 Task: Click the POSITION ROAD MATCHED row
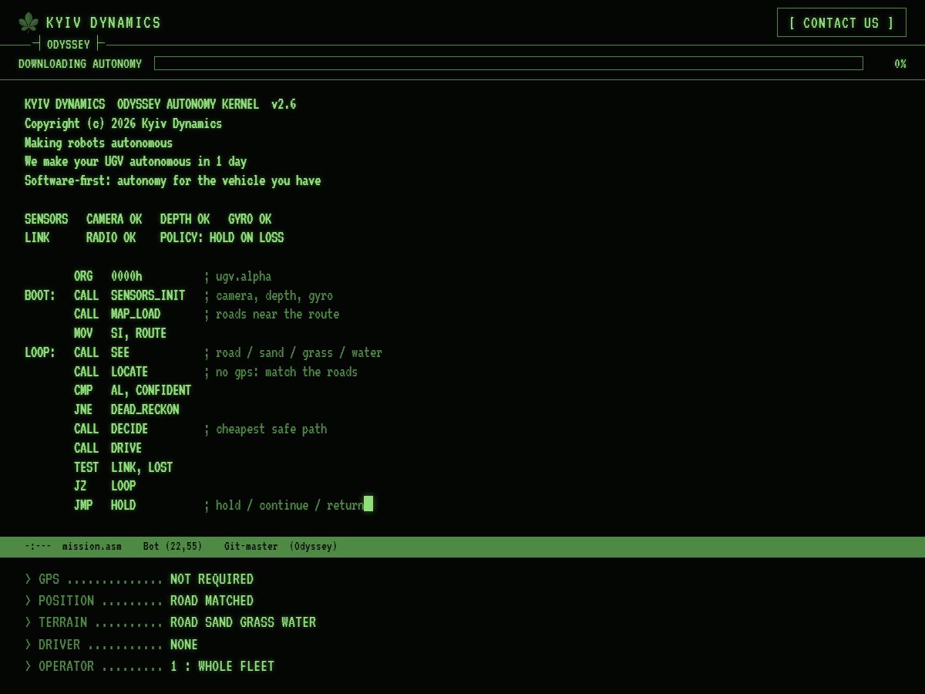coord(139,601)
